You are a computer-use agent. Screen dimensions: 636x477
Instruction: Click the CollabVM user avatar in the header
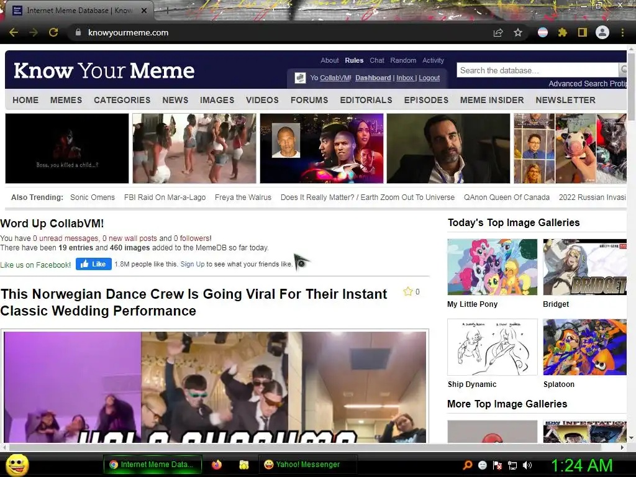click(300, 78)
